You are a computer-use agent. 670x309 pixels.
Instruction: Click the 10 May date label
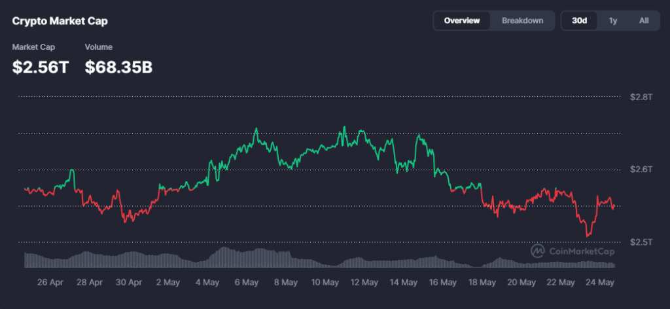325,283
